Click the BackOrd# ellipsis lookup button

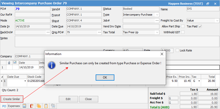click(48, 32)
